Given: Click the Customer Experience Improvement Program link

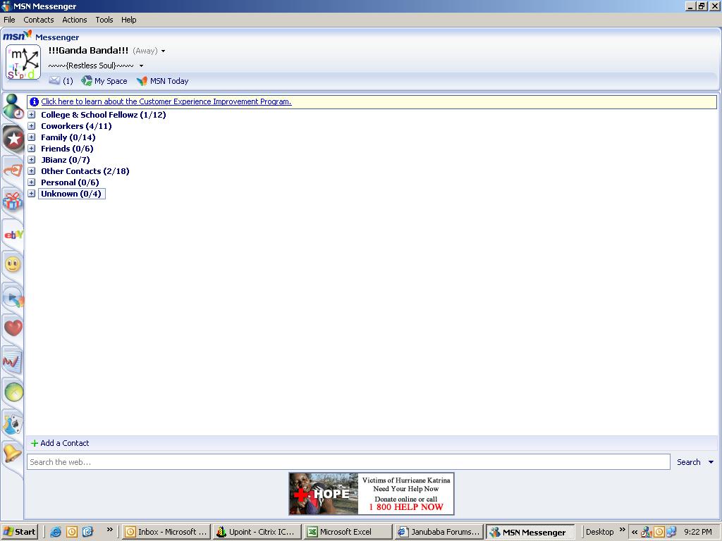Looking at the screenshot, I should (166, 101).
